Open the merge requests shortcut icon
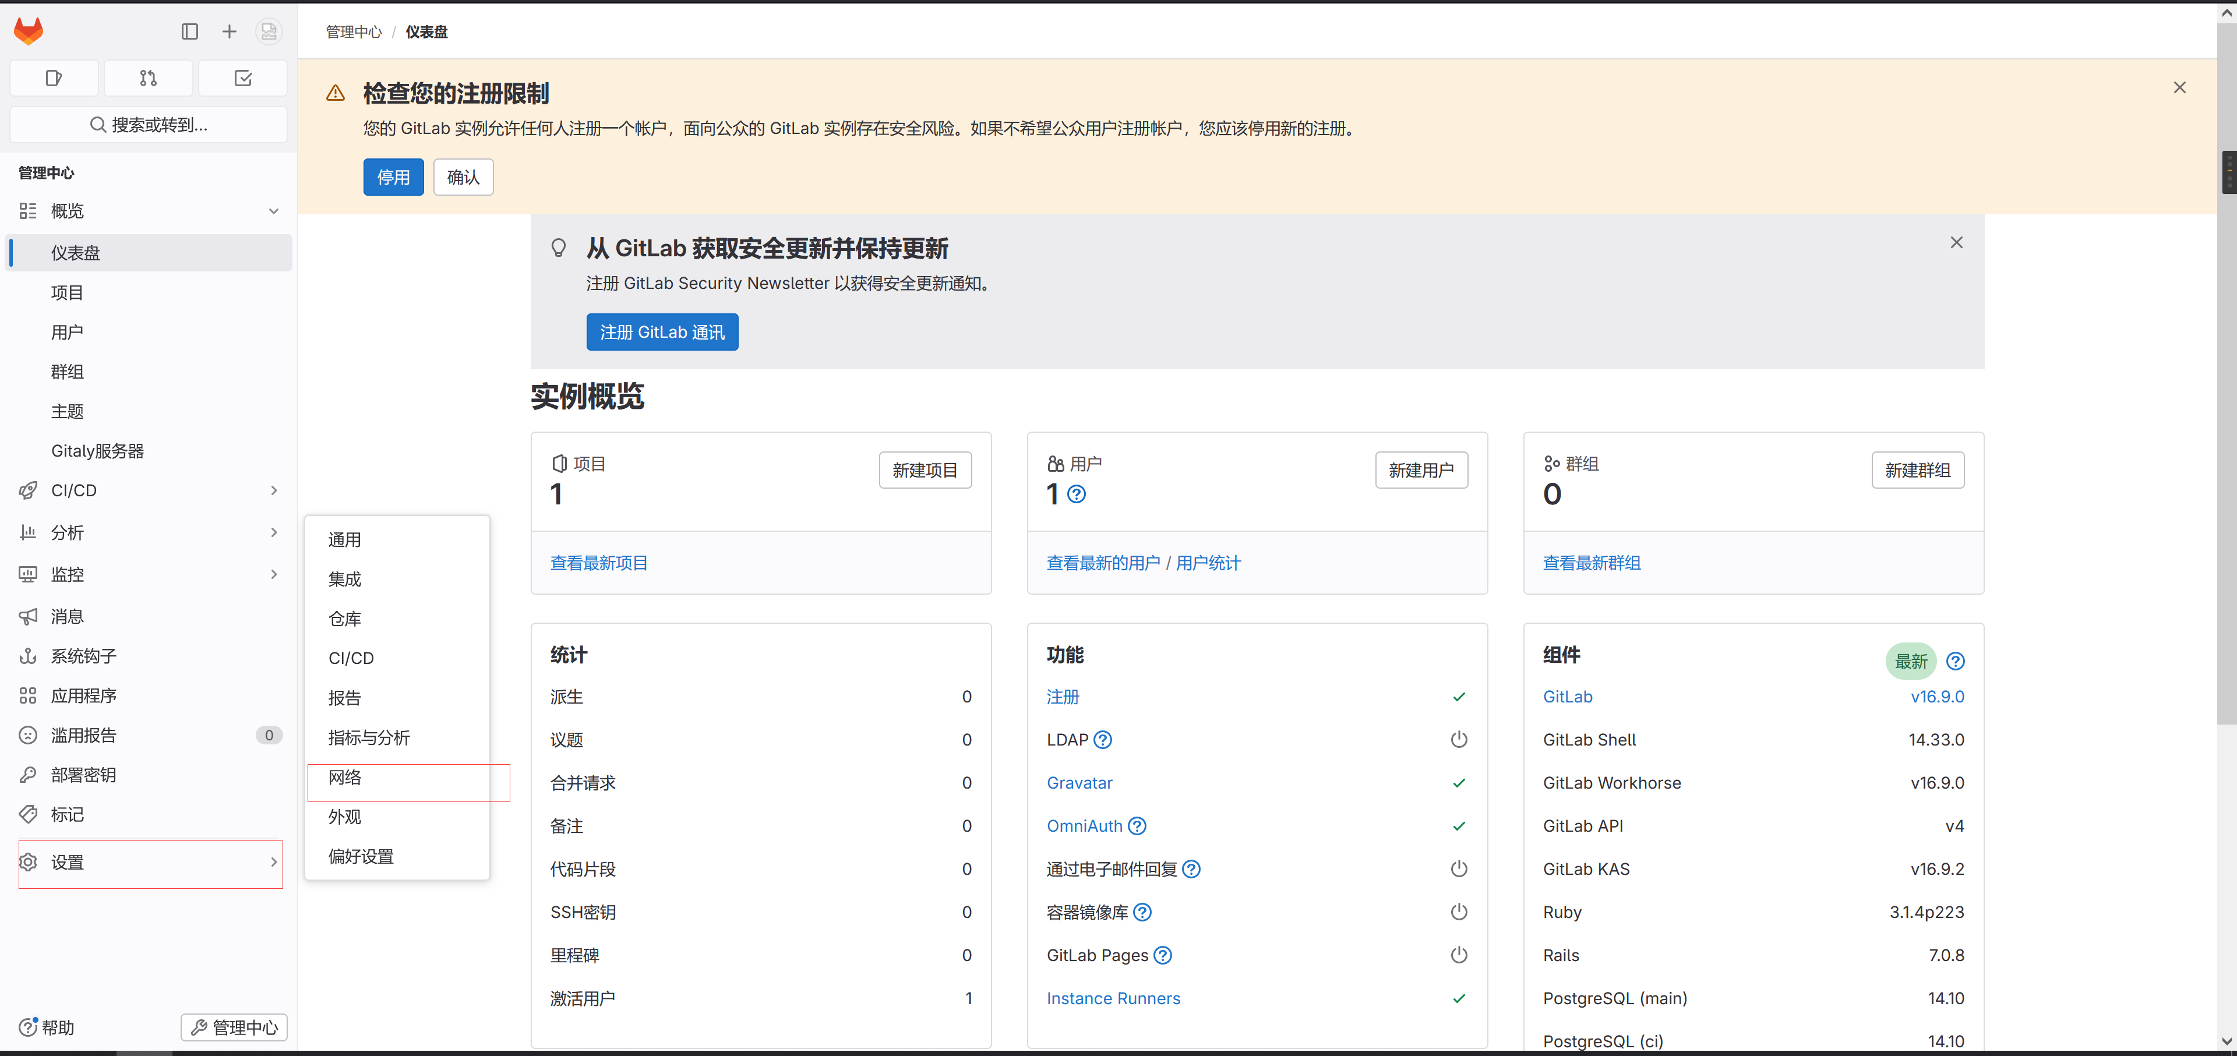Screen dimensions: 2237x1056 point(149,78)
